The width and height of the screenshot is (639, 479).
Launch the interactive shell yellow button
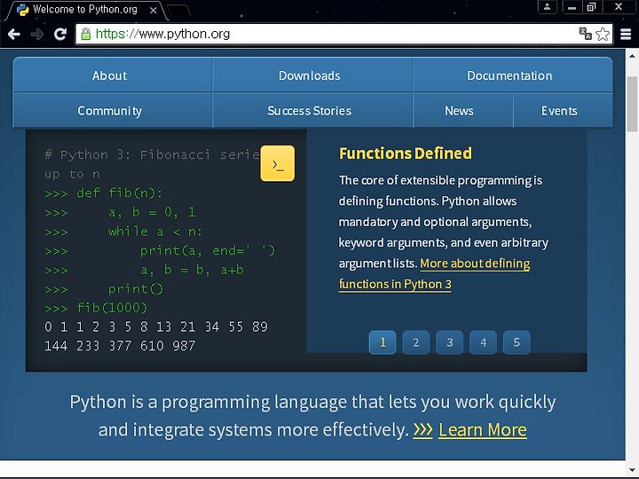(278, 163)
